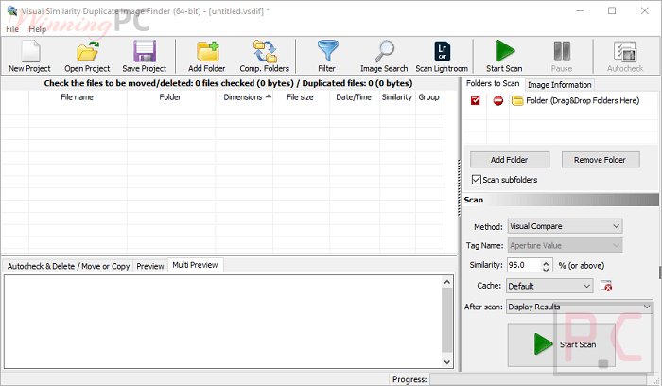Image resolution: width=662 pixels, height=386 pixels.
Task: Click the Similarity value input field
Action: [524, 265]
